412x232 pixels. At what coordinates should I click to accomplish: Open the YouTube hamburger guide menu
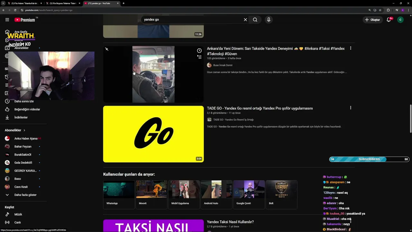point(7,20)
